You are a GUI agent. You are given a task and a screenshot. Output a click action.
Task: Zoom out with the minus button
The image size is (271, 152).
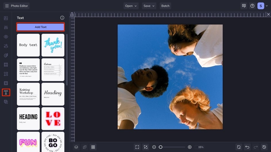point(154,147)
